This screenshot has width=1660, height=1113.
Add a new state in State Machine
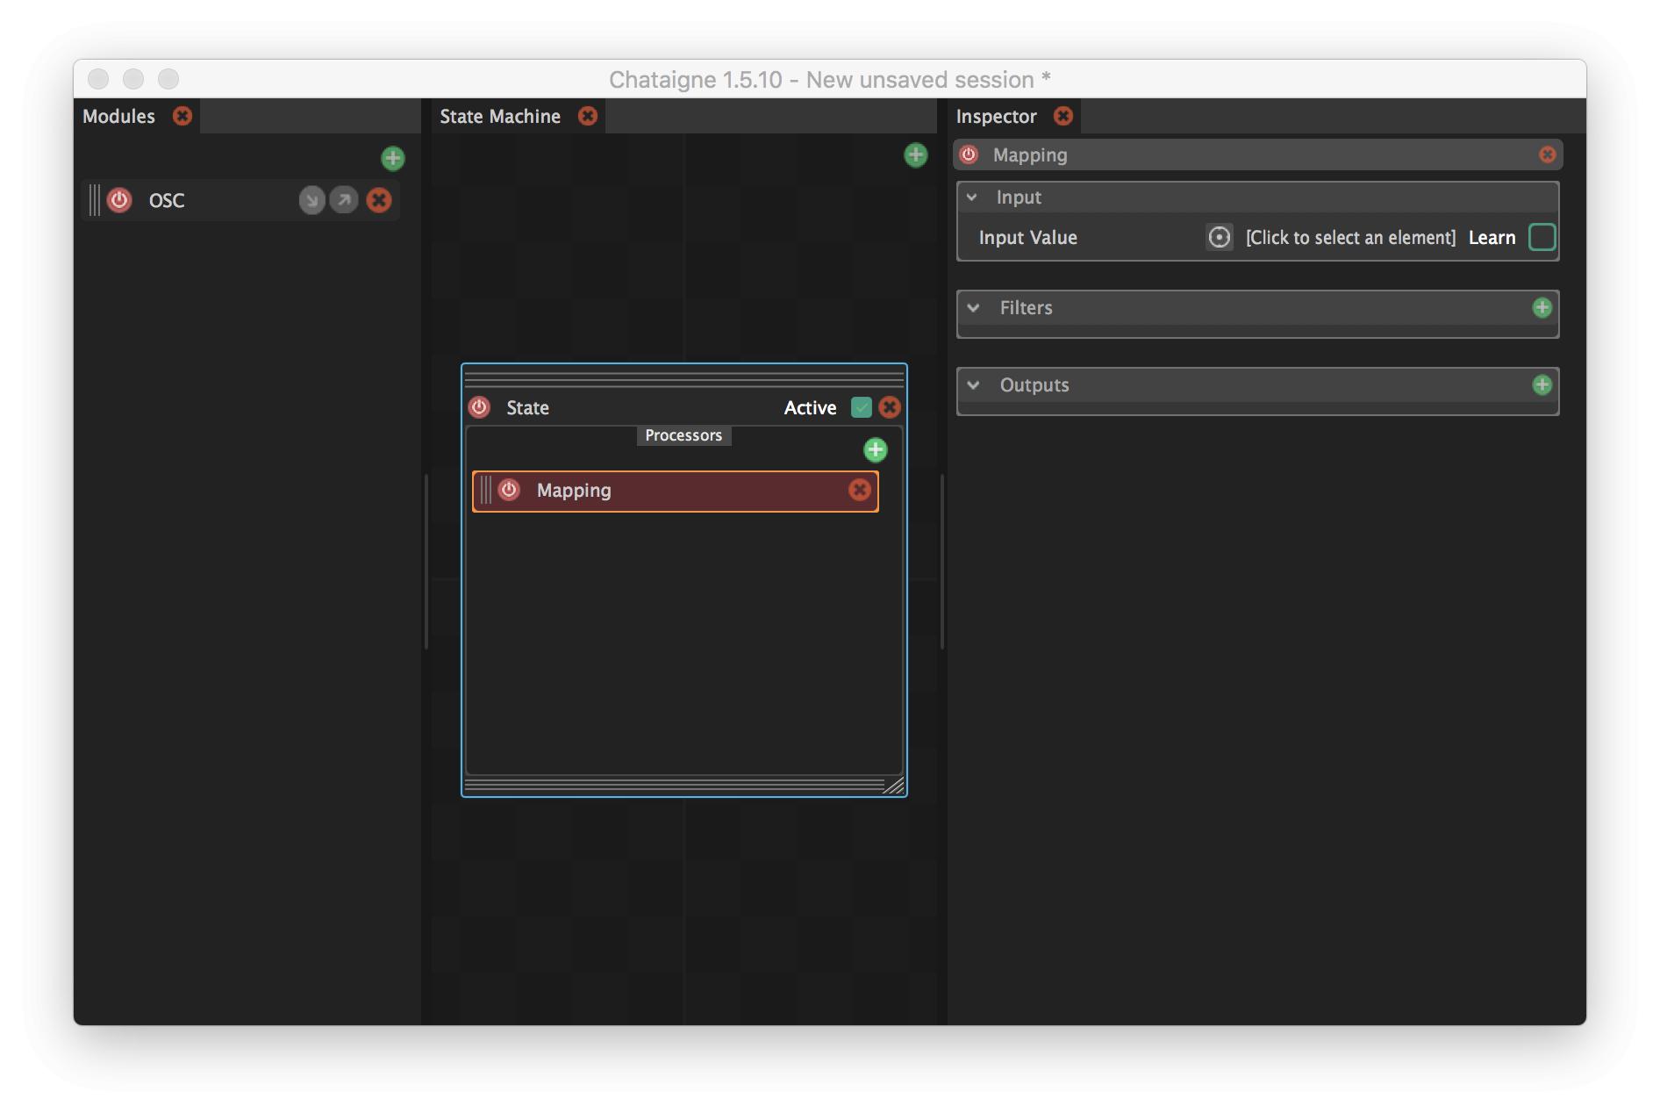(x=915, y=155)
